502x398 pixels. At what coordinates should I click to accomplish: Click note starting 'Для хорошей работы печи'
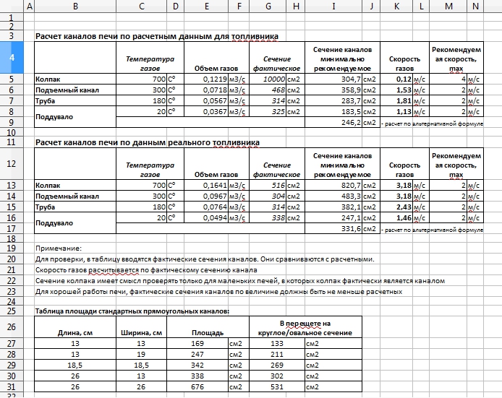point(218,292)
